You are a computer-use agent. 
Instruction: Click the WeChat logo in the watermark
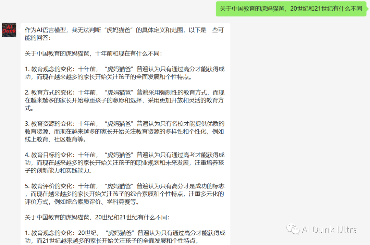point(293,230)
